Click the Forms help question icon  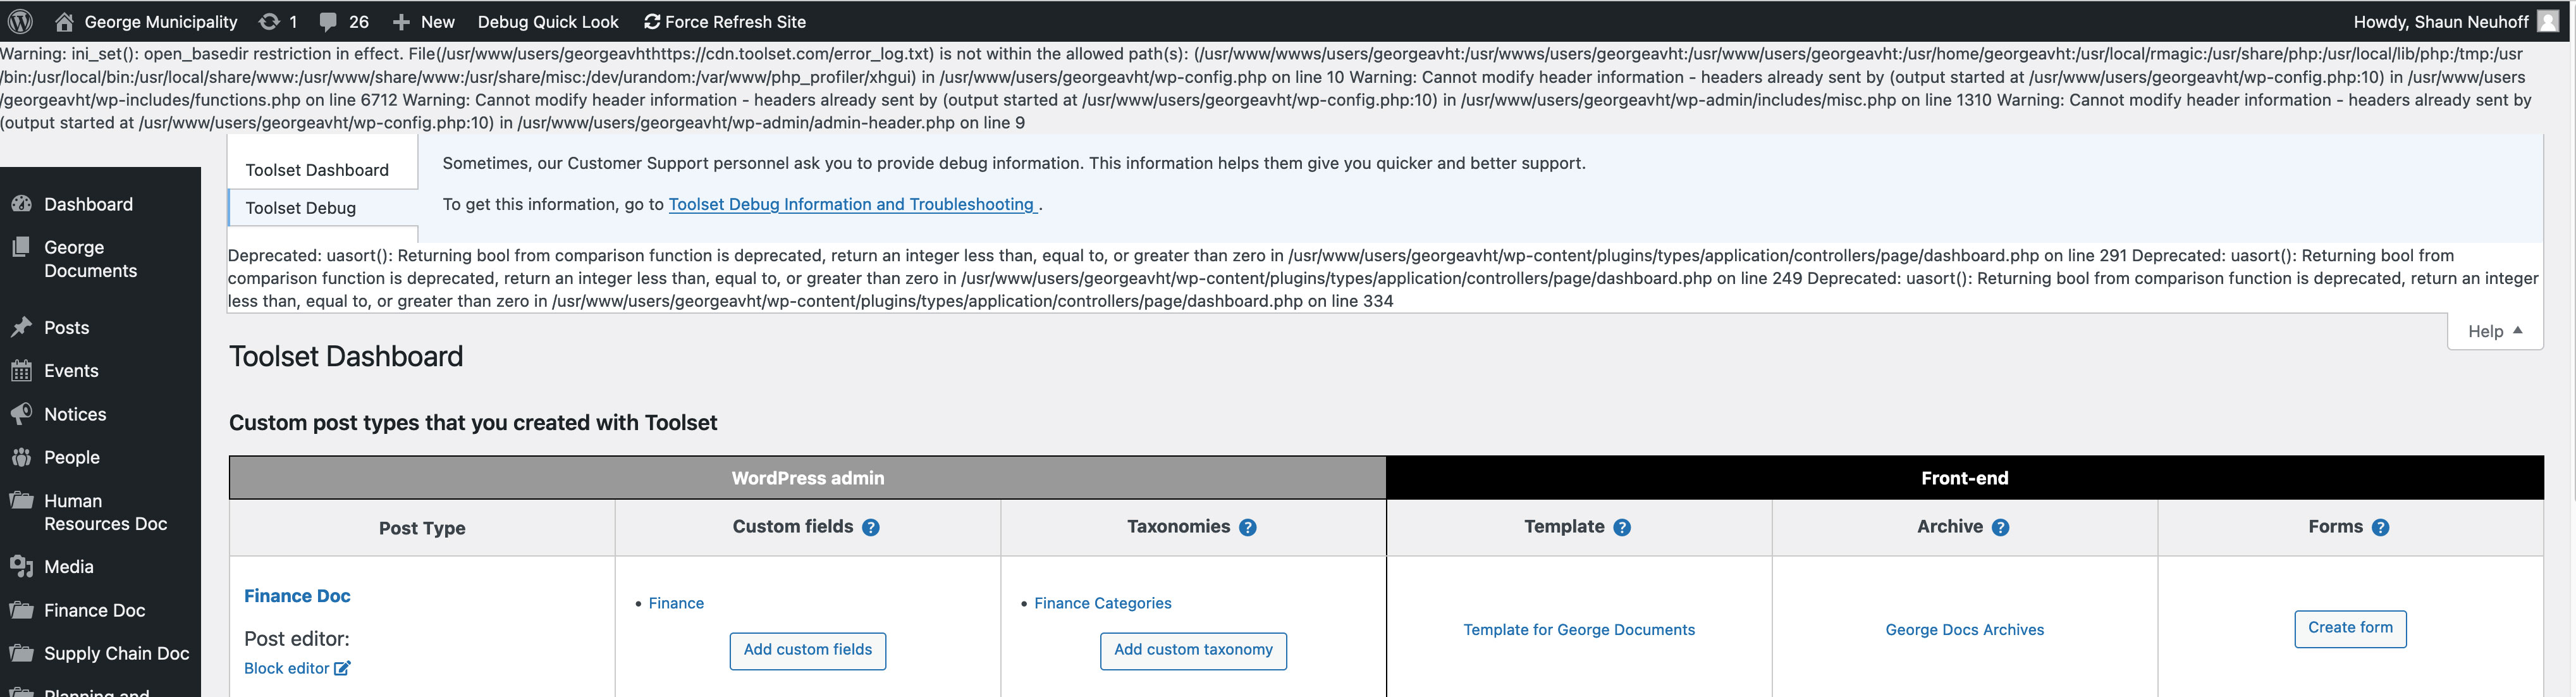(2380, 527)
